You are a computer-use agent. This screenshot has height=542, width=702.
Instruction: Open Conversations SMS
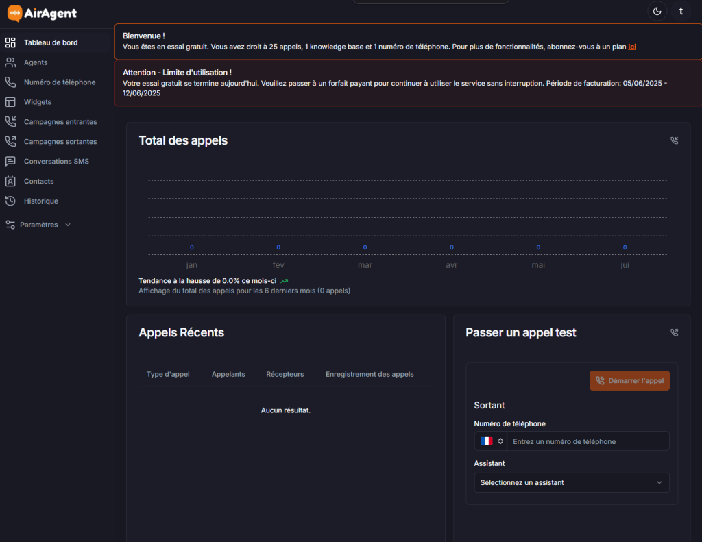[56, 161]
